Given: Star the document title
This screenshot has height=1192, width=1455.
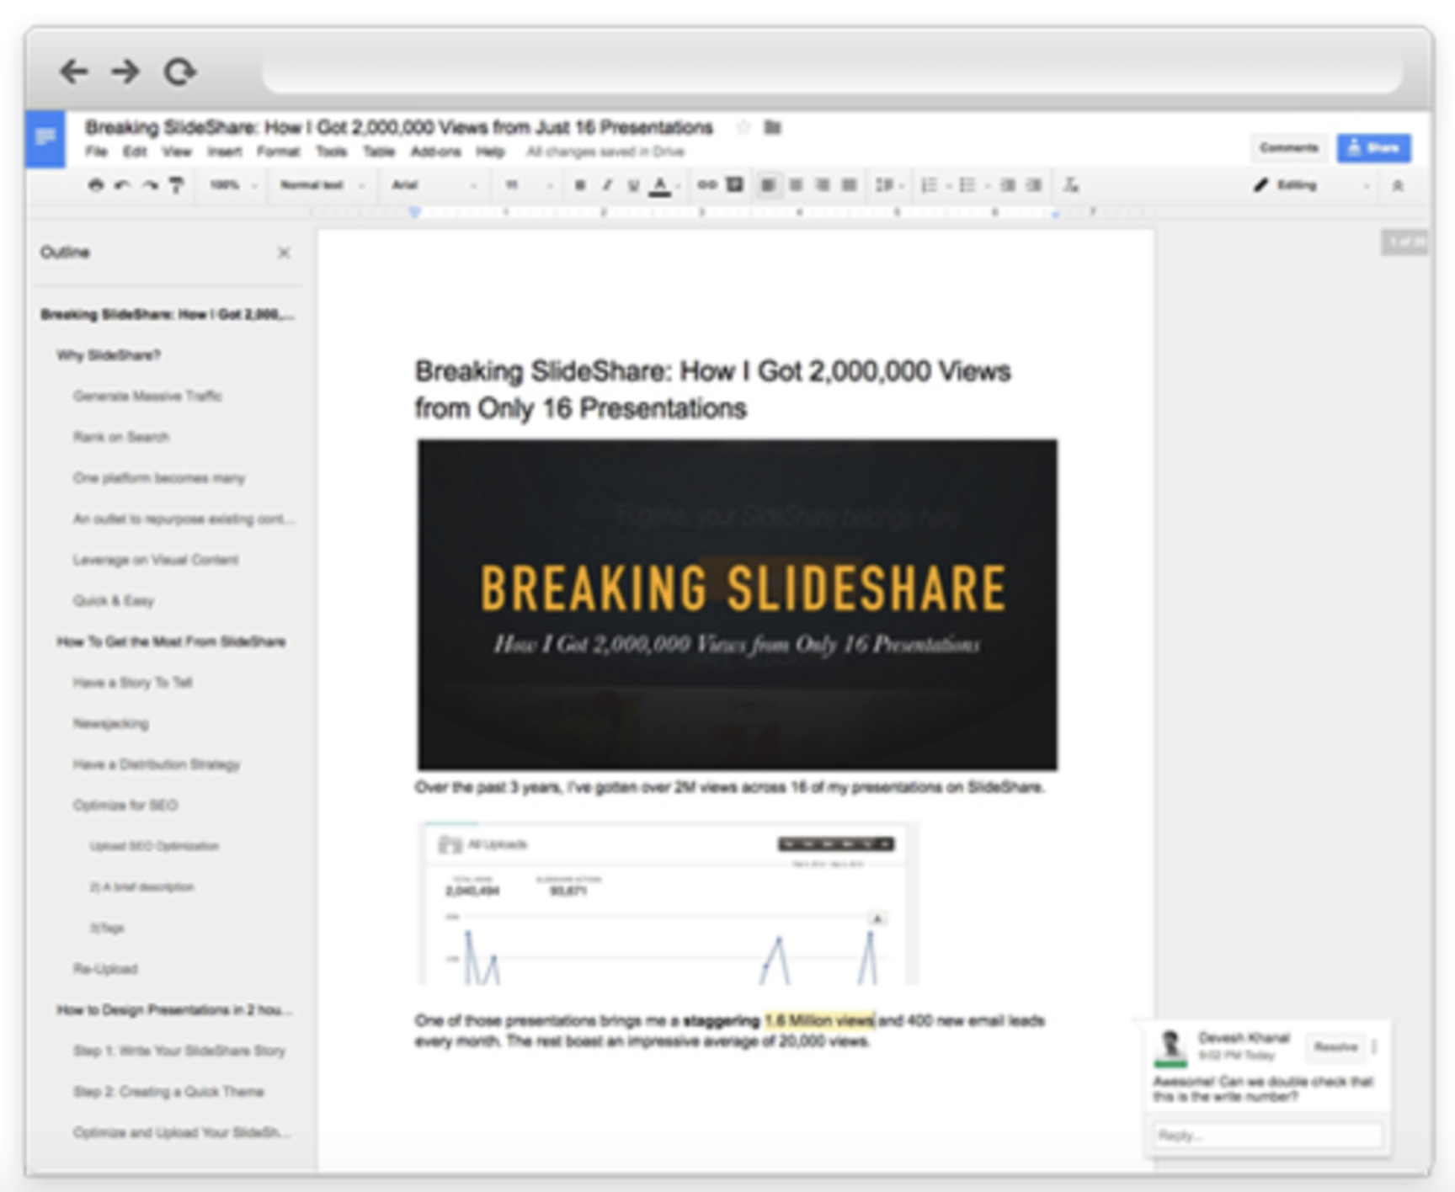Looking at the screenshot, I should coord(743,127).
